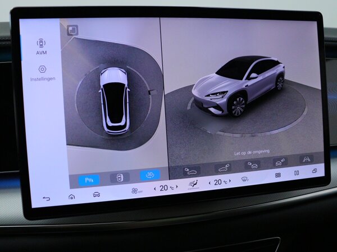Viewport: 337px width, 252px height.
Task: Tap the driver 20 °C temperature value
Action: (167, 188)
